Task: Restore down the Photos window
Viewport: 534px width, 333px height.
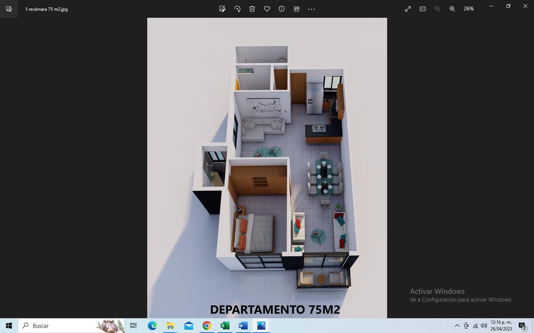Action: click(508, 6)
